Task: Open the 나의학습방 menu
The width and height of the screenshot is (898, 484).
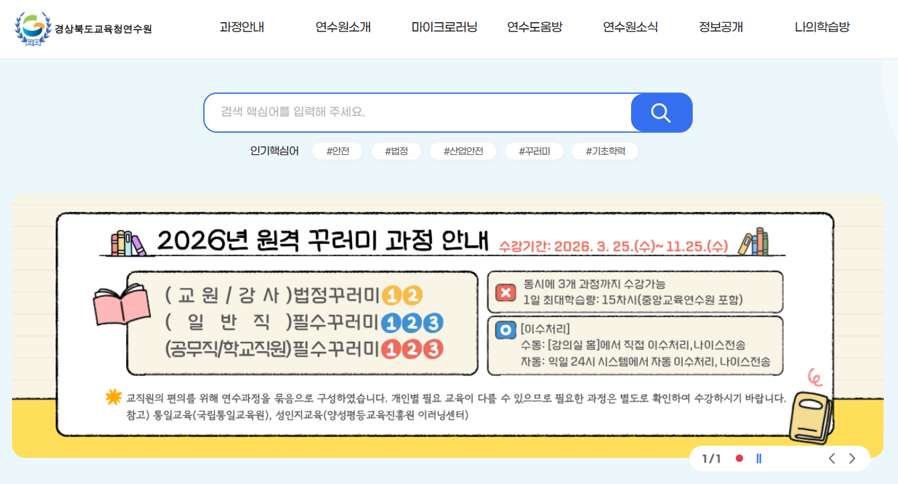Action: (822, 27)
